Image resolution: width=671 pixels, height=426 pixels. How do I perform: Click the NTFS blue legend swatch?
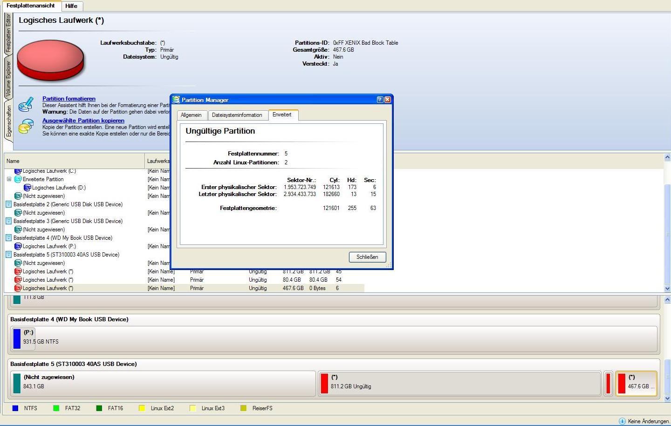point(15,408)
